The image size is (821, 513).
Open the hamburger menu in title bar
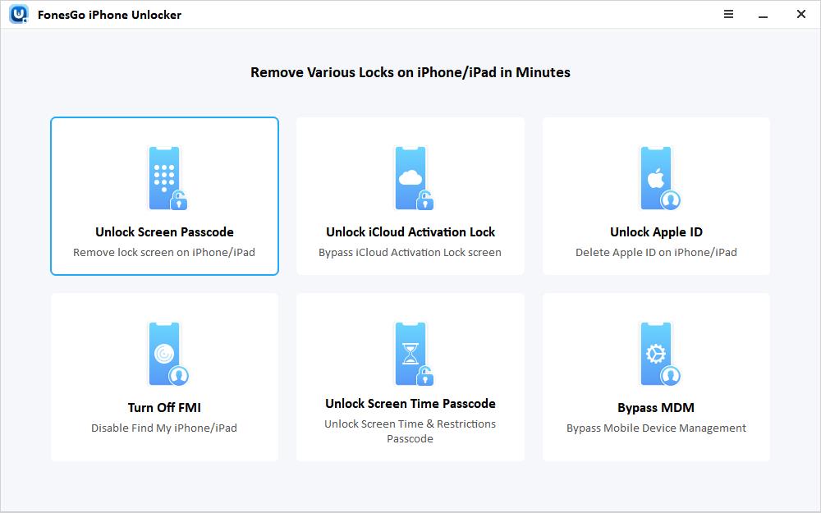(728, 15)
